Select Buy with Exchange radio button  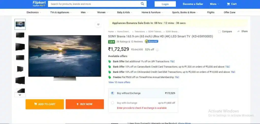click(x=112, y=103)
